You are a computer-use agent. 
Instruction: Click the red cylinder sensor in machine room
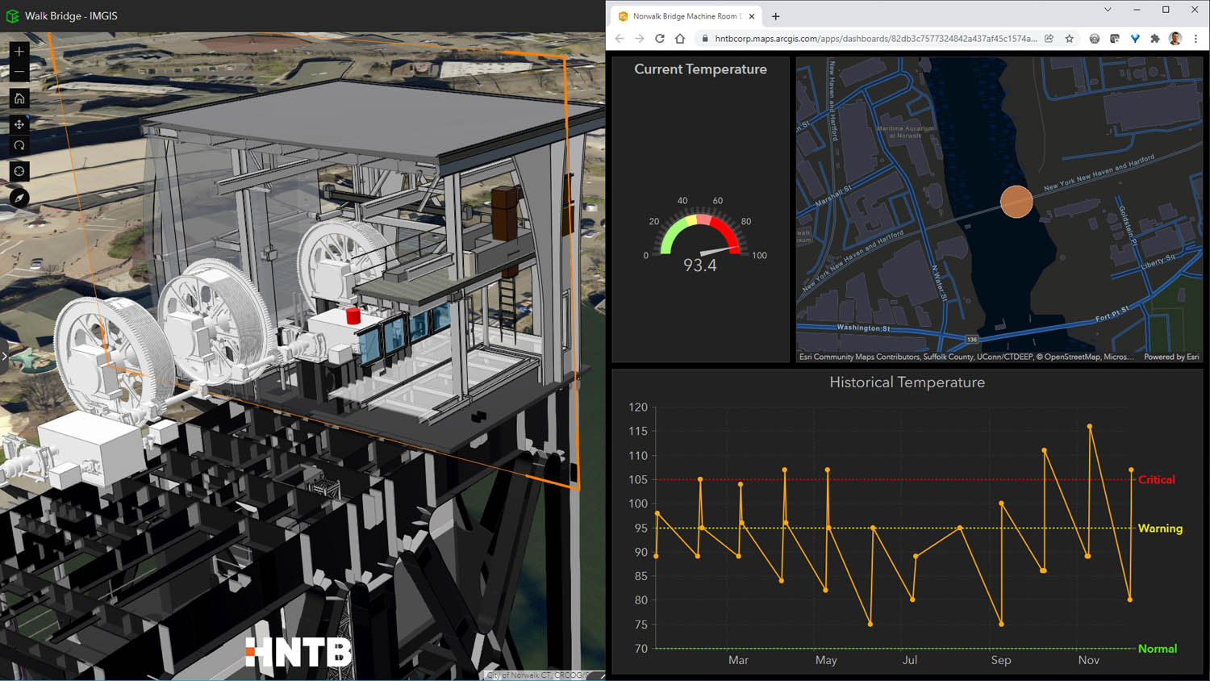(x=353, y=315)
